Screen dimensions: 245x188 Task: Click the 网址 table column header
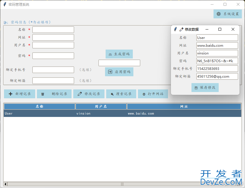pyautogui.click(x=184, y=107)
